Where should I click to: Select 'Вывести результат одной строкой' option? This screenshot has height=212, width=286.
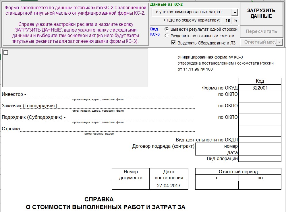coord(201,29)
